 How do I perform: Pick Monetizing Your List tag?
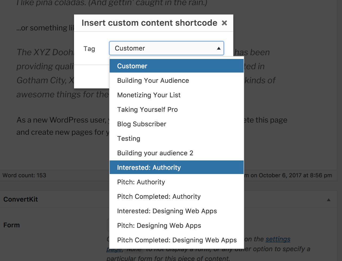177,95
